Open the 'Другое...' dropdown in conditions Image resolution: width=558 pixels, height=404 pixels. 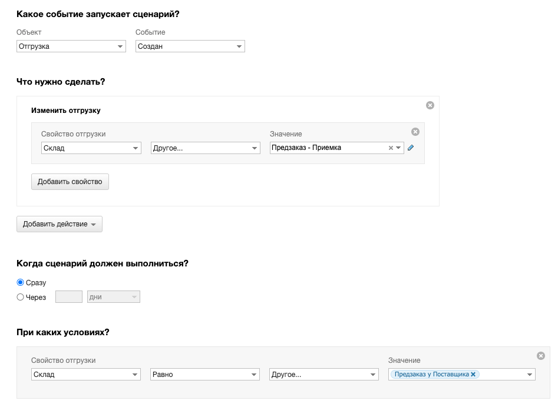324,375
